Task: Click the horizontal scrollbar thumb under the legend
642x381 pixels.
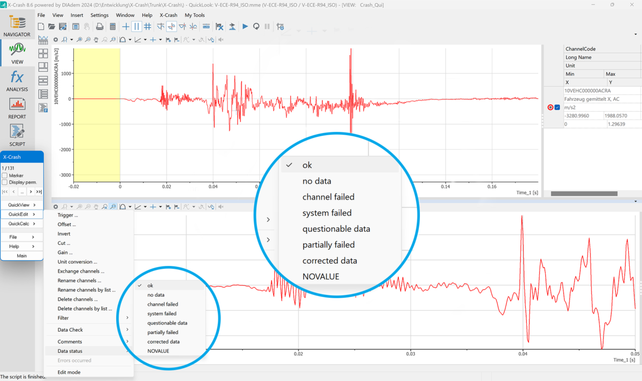Action: [x=584, y=194]
